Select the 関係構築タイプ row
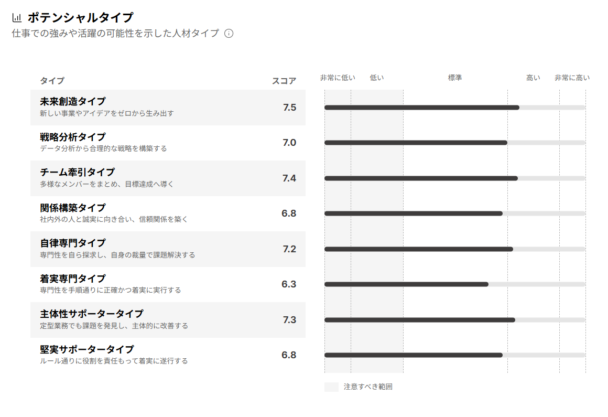Screen dimensions: 608x417 point(168,213)
